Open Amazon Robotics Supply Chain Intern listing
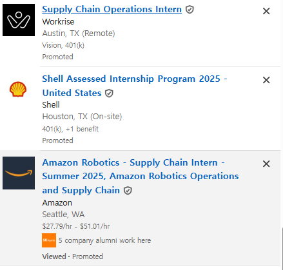This screenshot has height=270, width=283. click(x=141, y=176)
